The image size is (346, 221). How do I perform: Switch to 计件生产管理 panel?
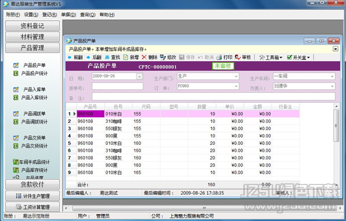pos(33,196)
